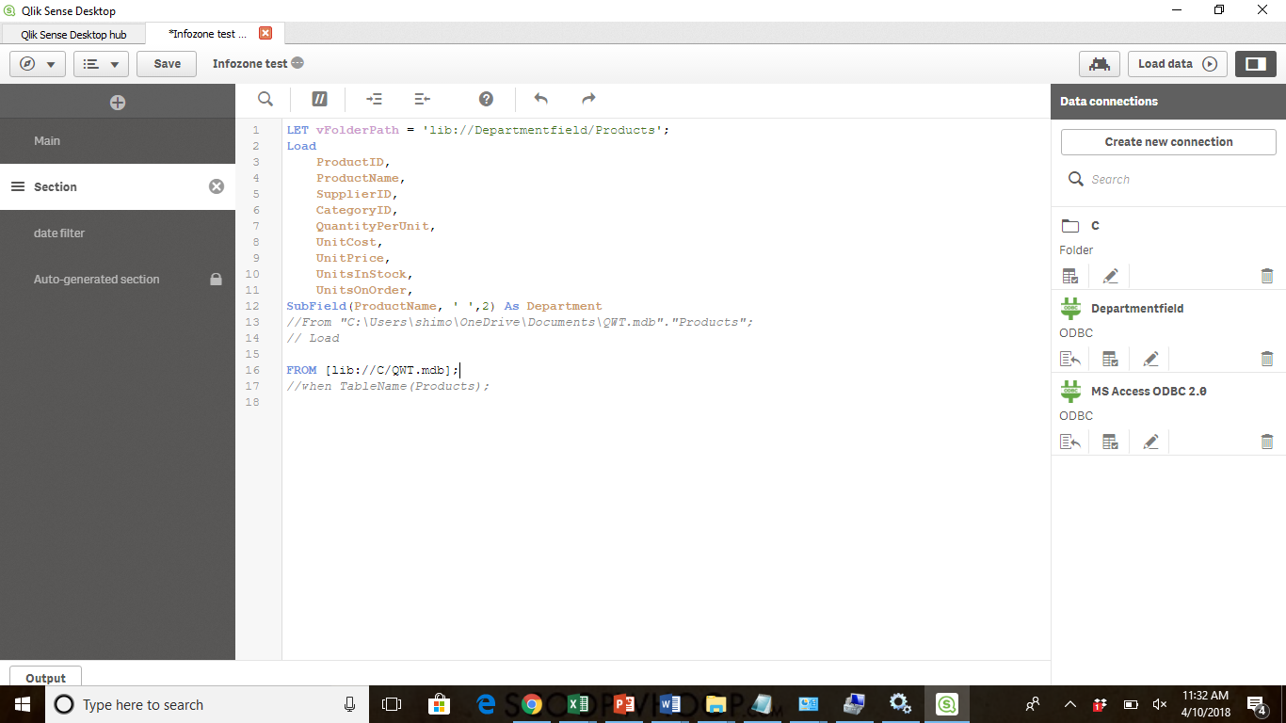Toggle the data connections side panel
This screenshot has height=723, width=1286.
click(1255, 64)
